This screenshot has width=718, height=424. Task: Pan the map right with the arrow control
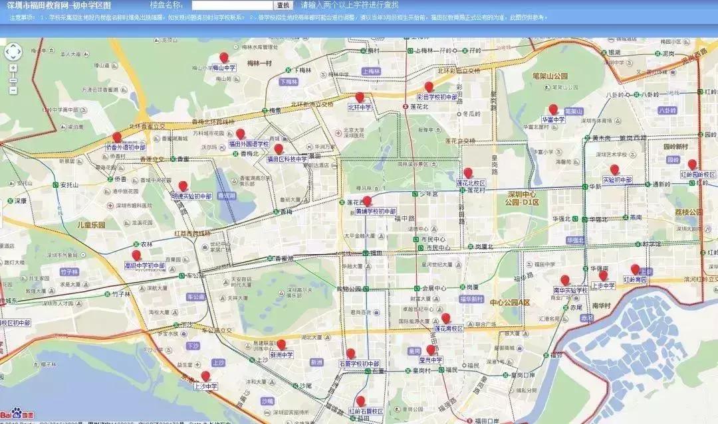19,52
